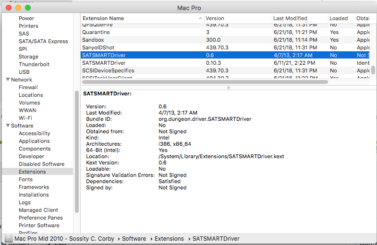Open Wi-Fi under Network
377x245 pixels.
click(x=25, y=118)
